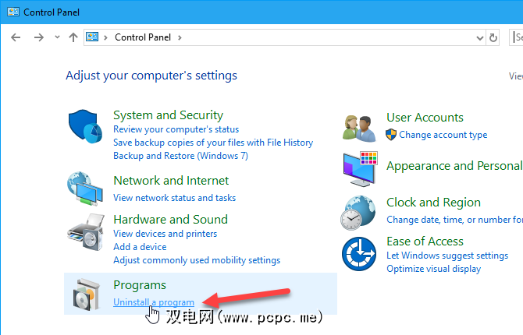
Task: Click Uninstall a program link
Action: click(154, 302)
